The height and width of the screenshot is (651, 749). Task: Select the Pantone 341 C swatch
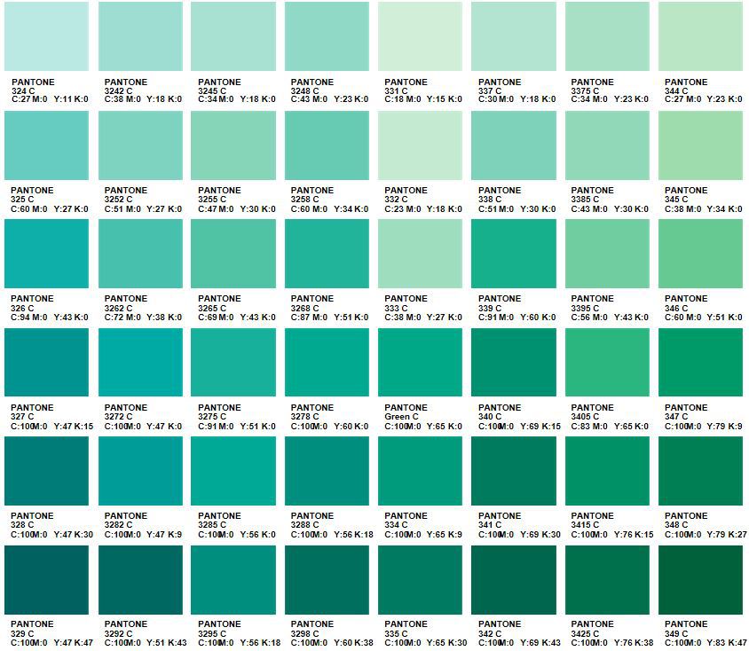pyautogui.click(x=514, y=471)
